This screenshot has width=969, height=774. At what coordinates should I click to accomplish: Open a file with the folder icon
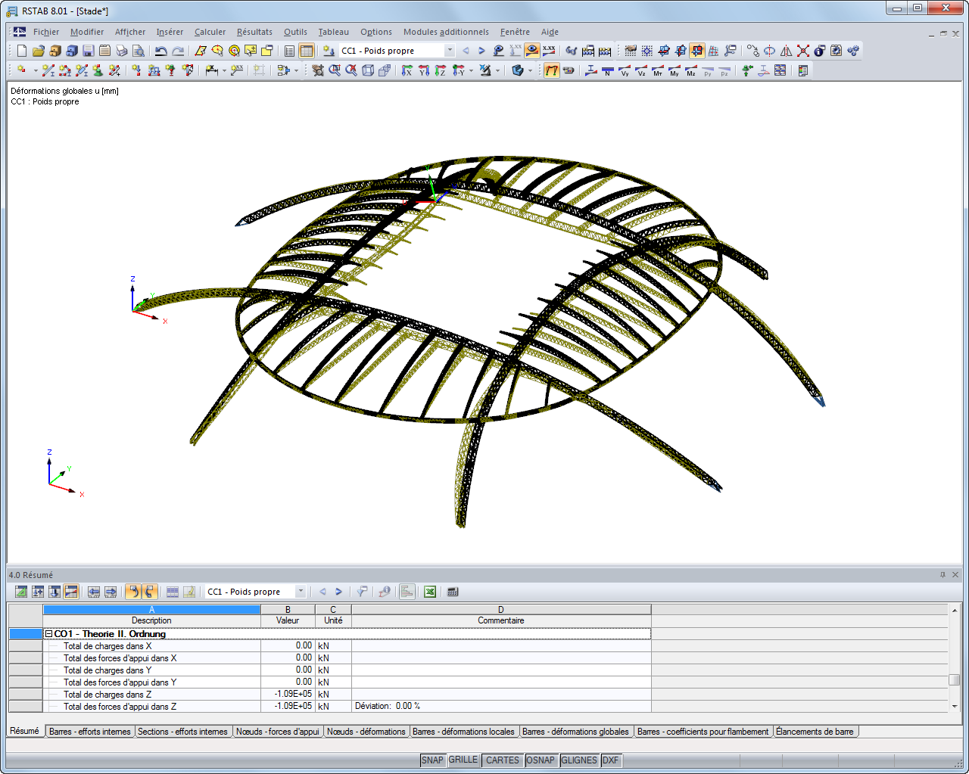[39, 51]
